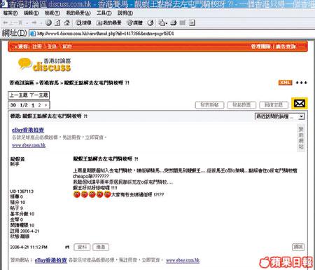Click the yellow envelope message icon

click(x=300, y=103)
